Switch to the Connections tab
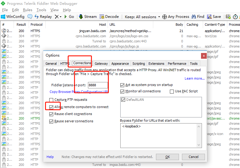 82,63
